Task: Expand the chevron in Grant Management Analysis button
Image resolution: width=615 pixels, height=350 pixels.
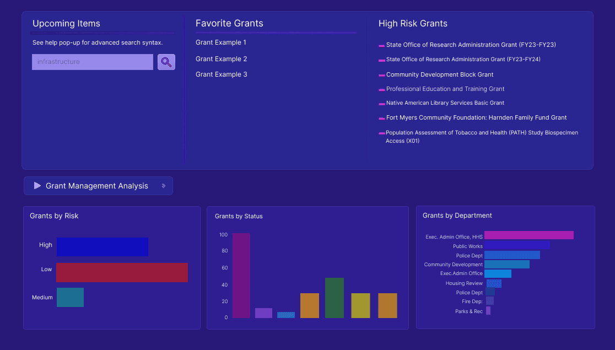Action: click(x=164, y=186)
